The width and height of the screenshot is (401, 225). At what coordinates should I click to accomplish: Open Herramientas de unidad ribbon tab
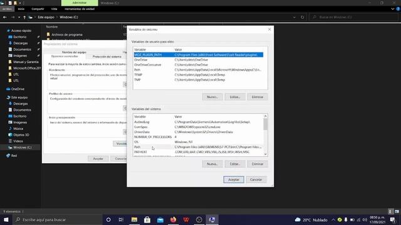click(x=80, y=9)
